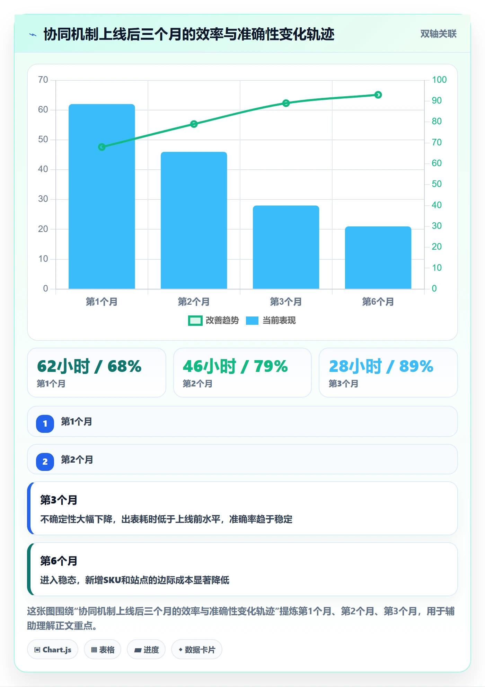Click the lightning icon beside the title
Screen dimensions: 485x687
tap(33, 35)
